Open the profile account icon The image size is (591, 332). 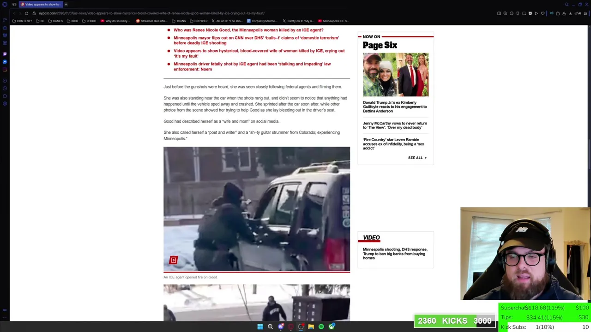[x=564, y=13]
